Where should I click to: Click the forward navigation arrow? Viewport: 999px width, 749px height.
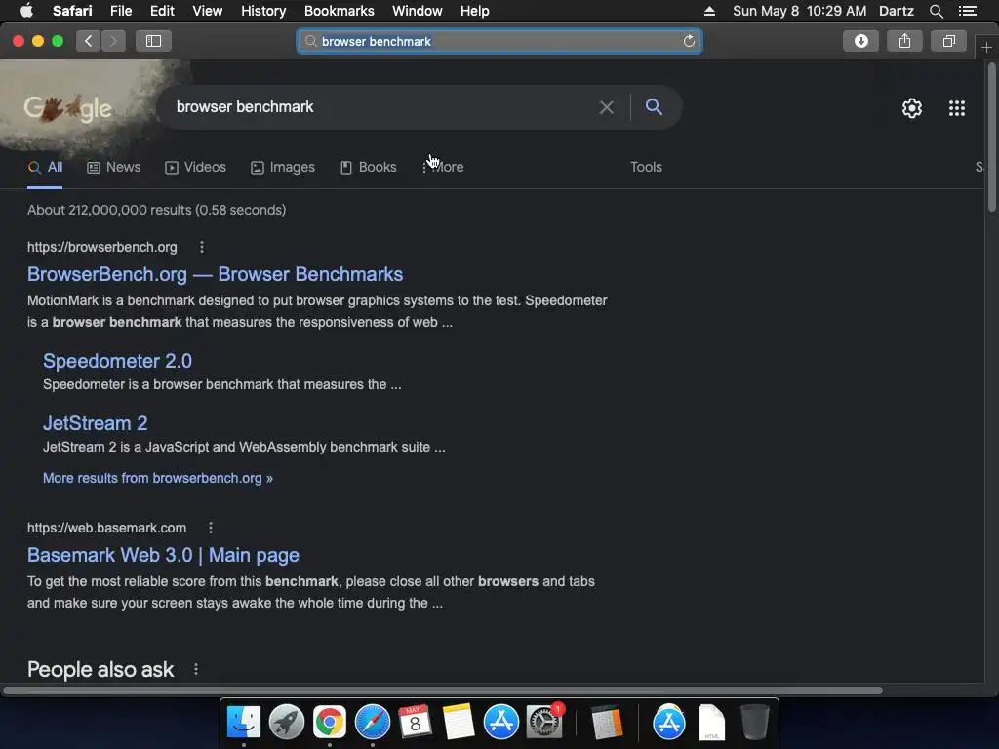[x=113, y=41]
